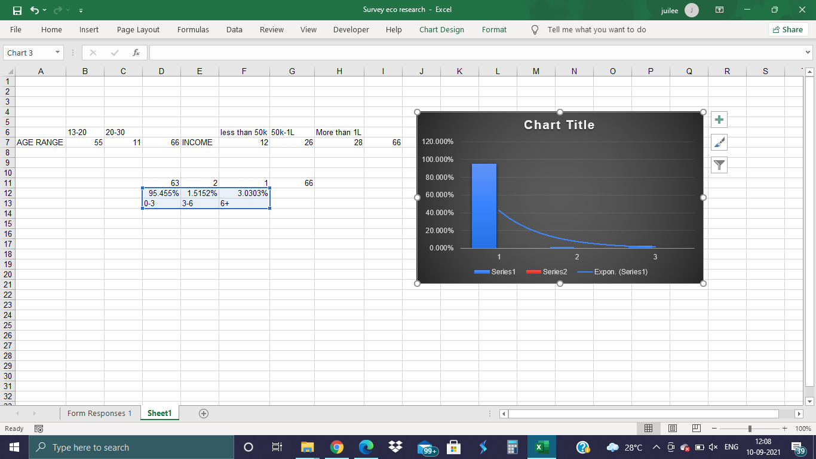Select Normal view in status bar
The image size is (816, 459).
coord(648,429)
